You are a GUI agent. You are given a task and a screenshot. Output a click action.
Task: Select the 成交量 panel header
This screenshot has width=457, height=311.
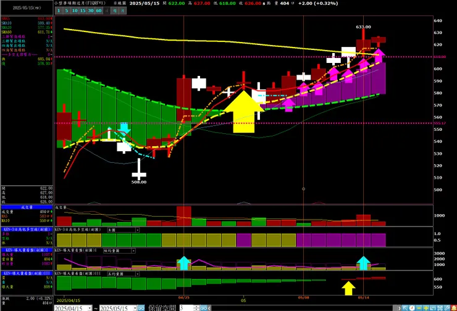tap(27, 207)
